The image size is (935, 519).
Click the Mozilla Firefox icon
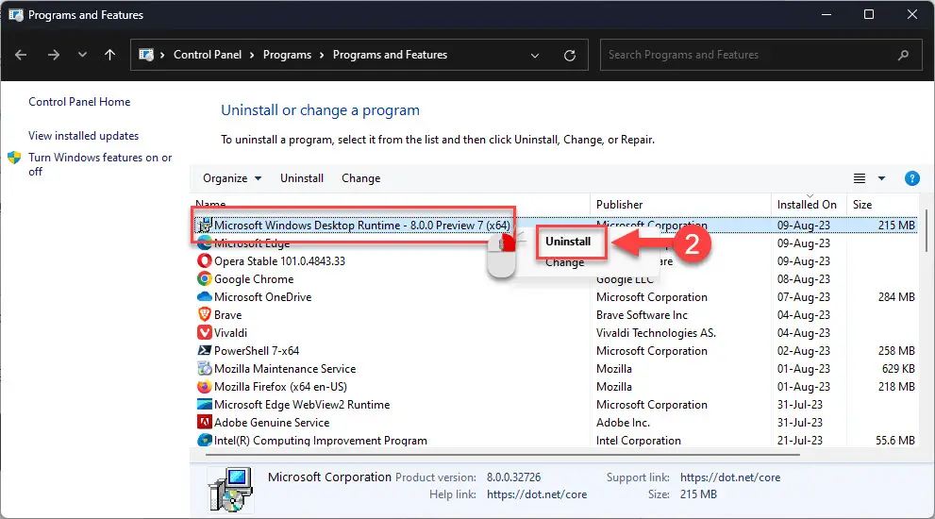pyautogui.click(x=205, y=387)
